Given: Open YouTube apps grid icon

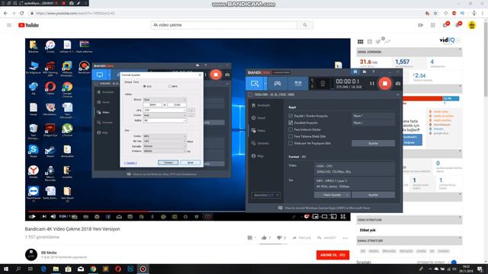Looking at the screenshot, I should [433, 25].
